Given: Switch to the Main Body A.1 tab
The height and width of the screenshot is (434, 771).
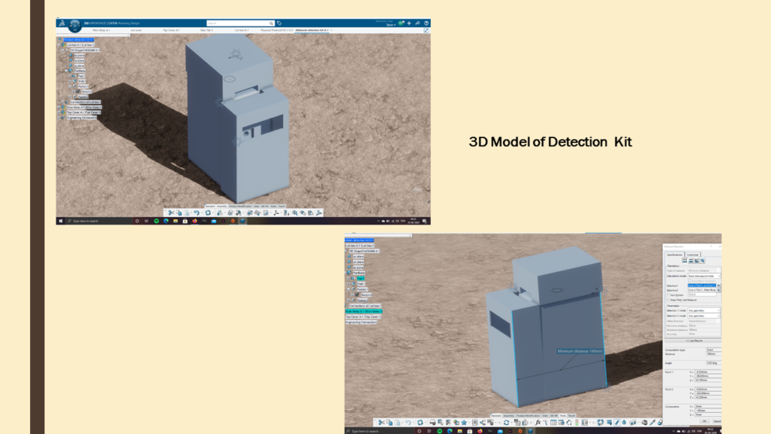Looking at the screenshot, I should pyautogui.click(x=102, y=30).
